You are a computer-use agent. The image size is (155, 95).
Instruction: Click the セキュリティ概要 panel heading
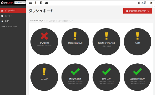pos(37,21)
